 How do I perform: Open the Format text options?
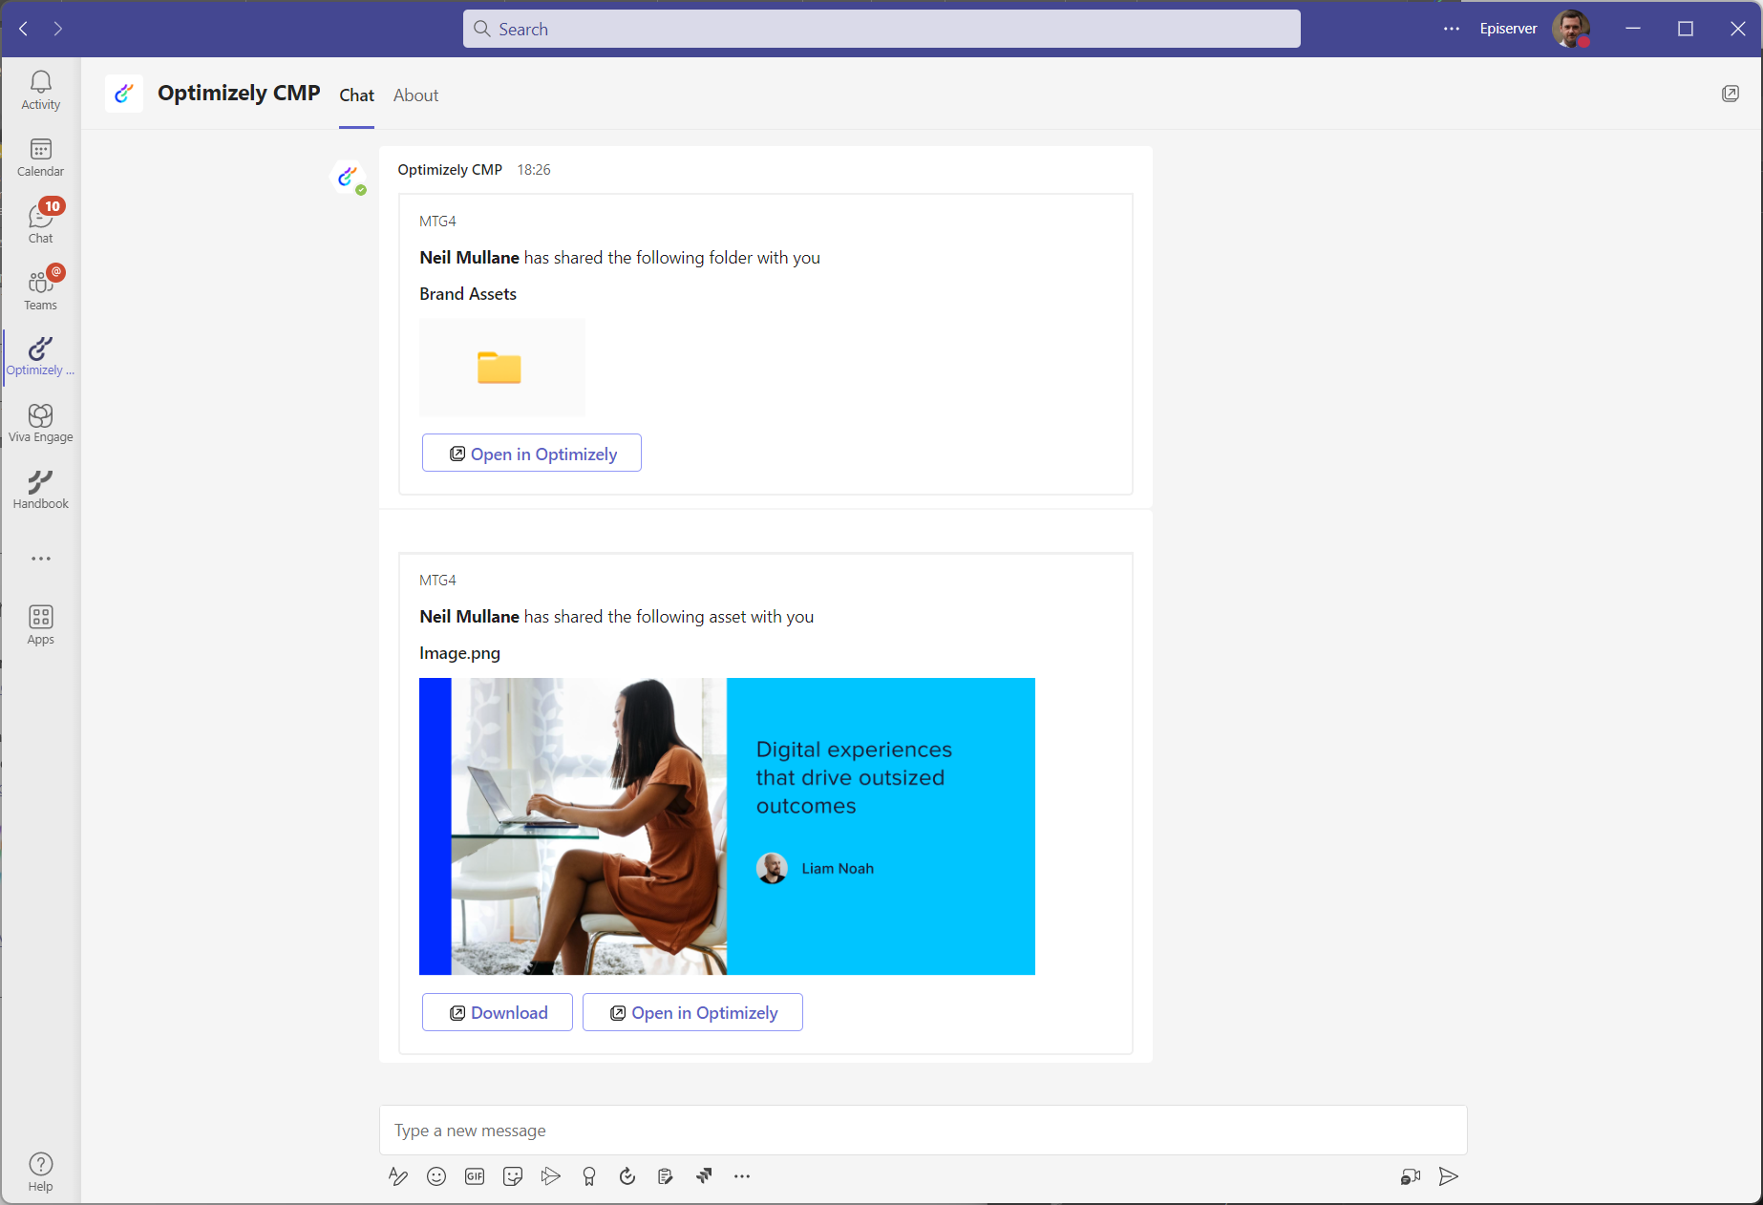[x=398, y=1176]
